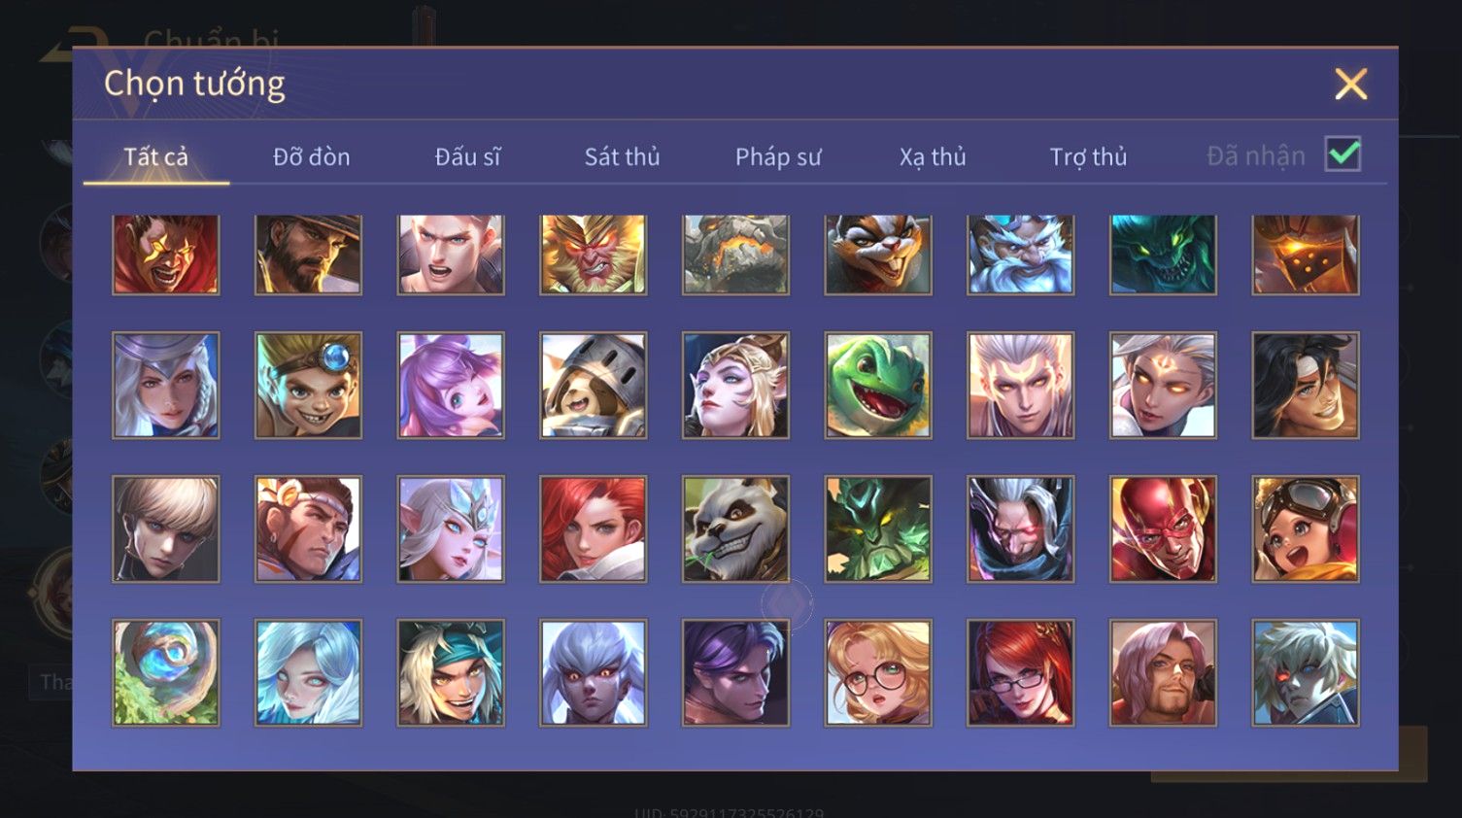
Task: Select the green chameleon hero portrait
Action: point(878,386)
